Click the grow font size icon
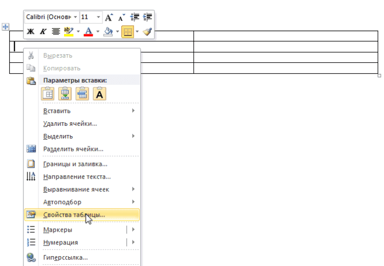 (108, 18)
